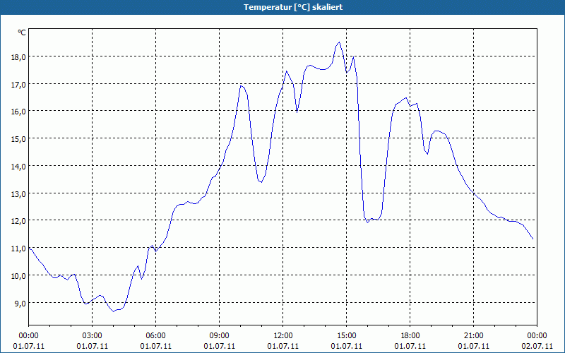
Task: Click the 02.07.11 date label
Action: coord(537,346)
